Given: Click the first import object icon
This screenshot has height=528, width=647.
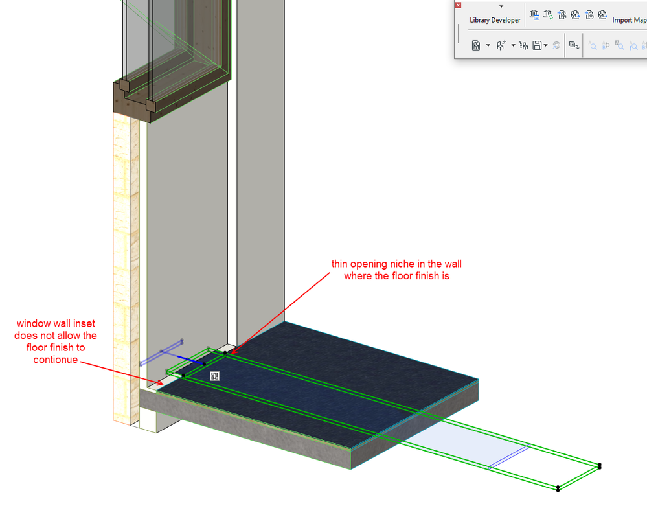Looking at the screenshot, I should pos(562,16).
